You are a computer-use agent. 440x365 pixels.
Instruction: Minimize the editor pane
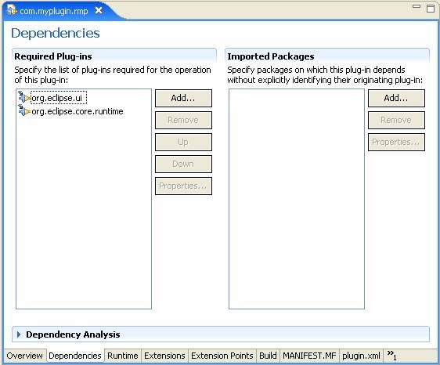click(417, 6)
